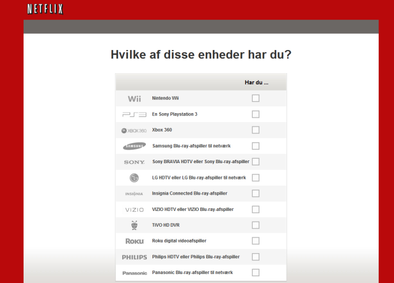Click the PS3 logo icon
This screenshot has width=394, height=283.
135,115
